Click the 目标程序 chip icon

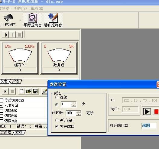(x=8, y=17)
